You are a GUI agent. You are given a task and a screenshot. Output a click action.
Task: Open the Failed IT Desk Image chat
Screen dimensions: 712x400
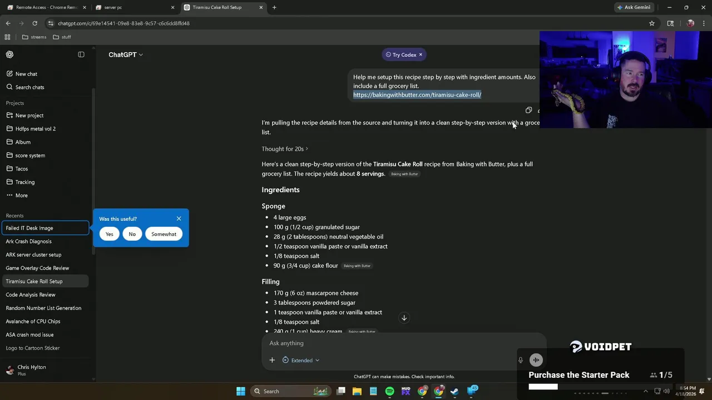click(45, 228)
